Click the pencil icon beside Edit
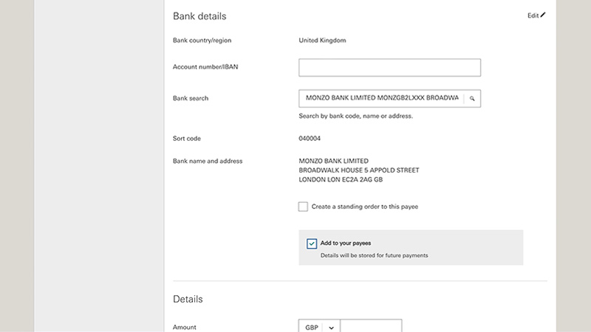 click(x=543, y=15)
